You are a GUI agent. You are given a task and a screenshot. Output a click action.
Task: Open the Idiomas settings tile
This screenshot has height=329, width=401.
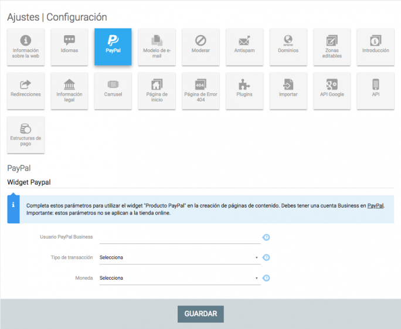tap(69, 47)
